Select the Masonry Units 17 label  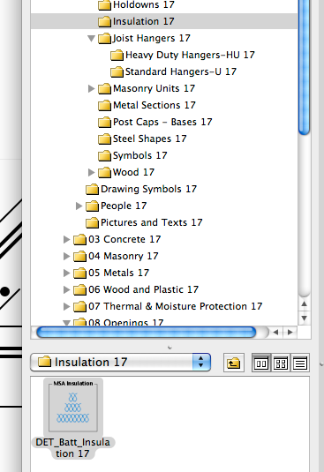coord(154,88)
